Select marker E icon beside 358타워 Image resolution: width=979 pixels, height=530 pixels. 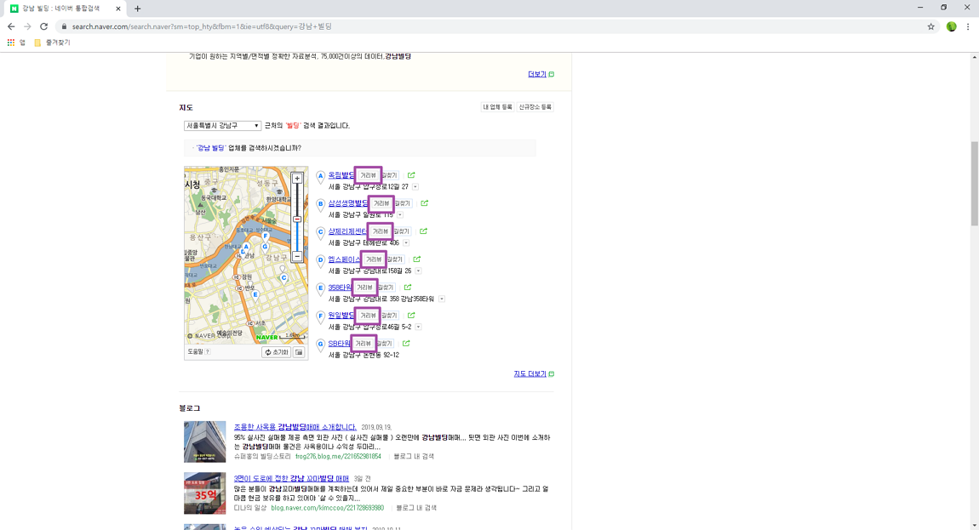pos(320,289)
